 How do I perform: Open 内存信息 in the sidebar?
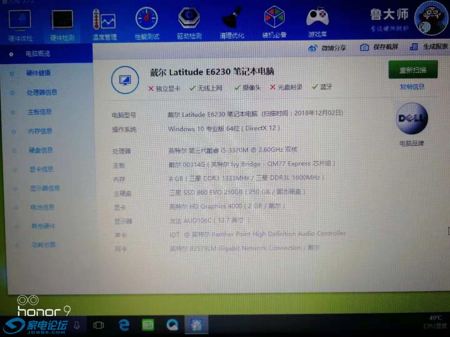click(40, 131)
